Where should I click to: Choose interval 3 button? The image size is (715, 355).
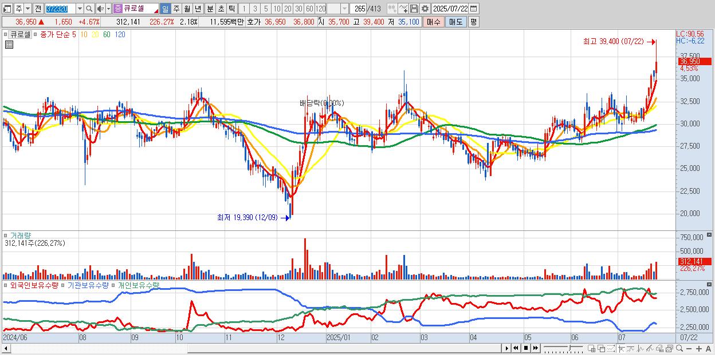point(255,9)
